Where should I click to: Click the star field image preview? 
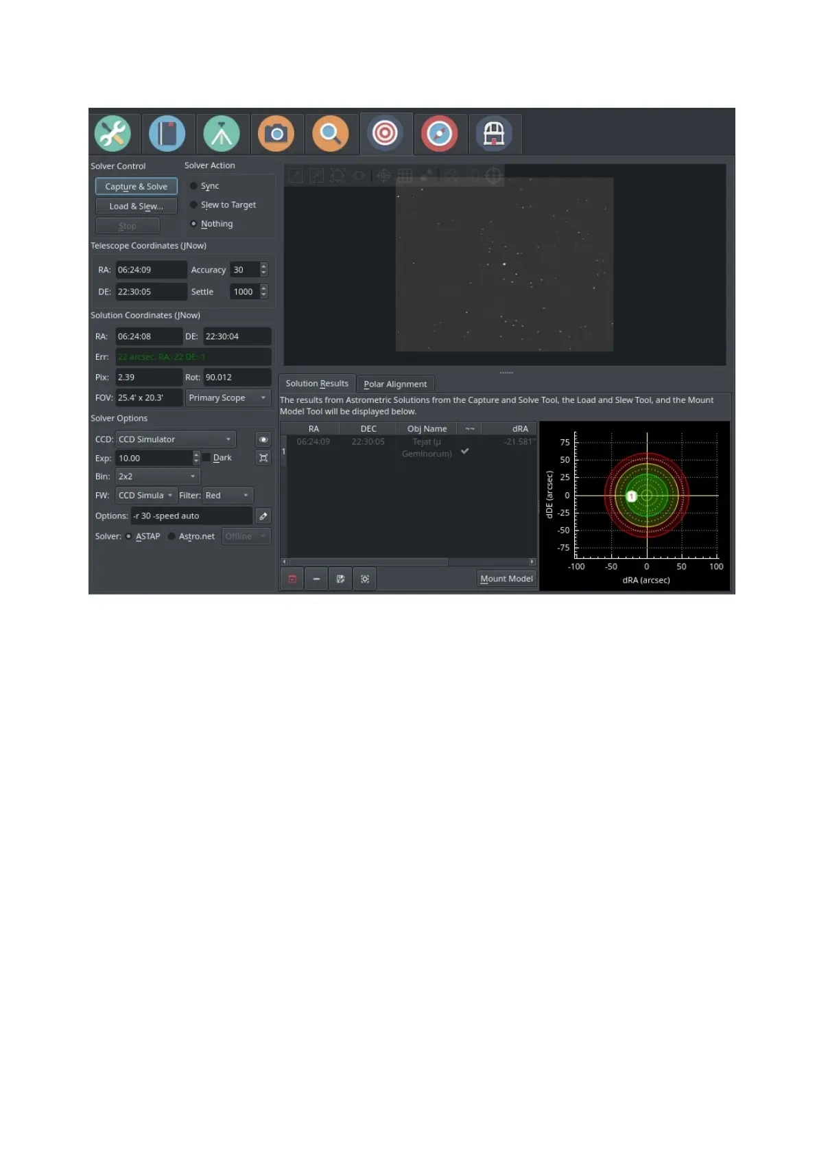(x=504, y=264)
